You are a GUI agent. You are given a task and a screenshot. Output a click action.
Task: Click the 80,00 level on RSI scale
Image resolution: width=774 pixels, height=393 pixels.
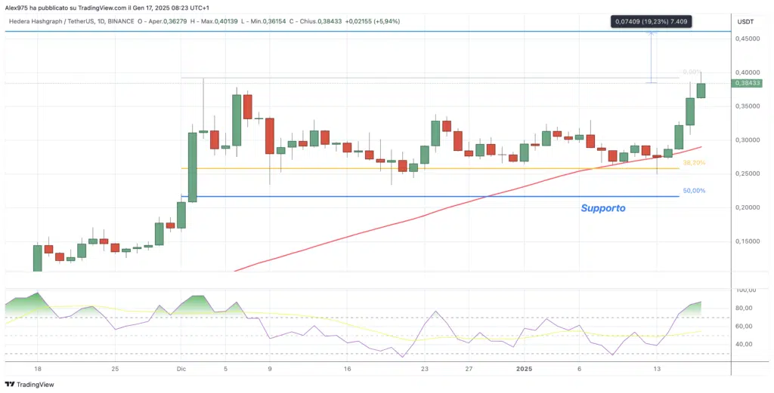(x=746, y=309)
